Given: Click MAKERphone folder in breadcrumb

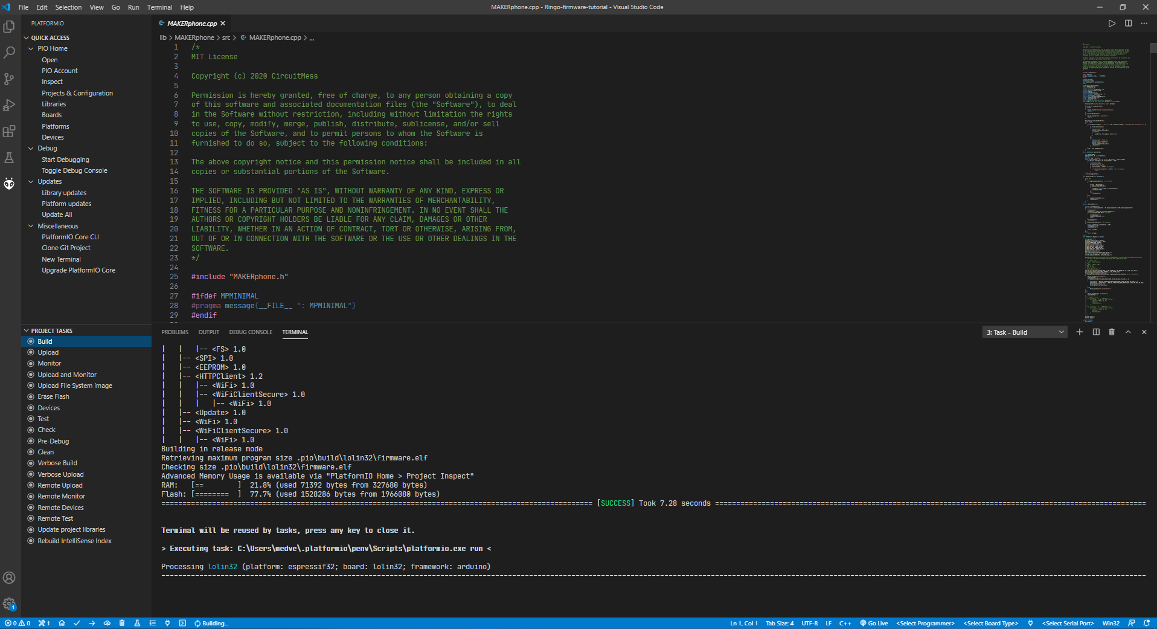Looking at the screenshot, I should coord(194,37).
